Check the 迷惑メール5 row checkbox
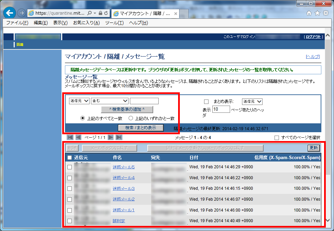Image resolution: width=334 pixels, height=231 pixels. coord(69,167)
